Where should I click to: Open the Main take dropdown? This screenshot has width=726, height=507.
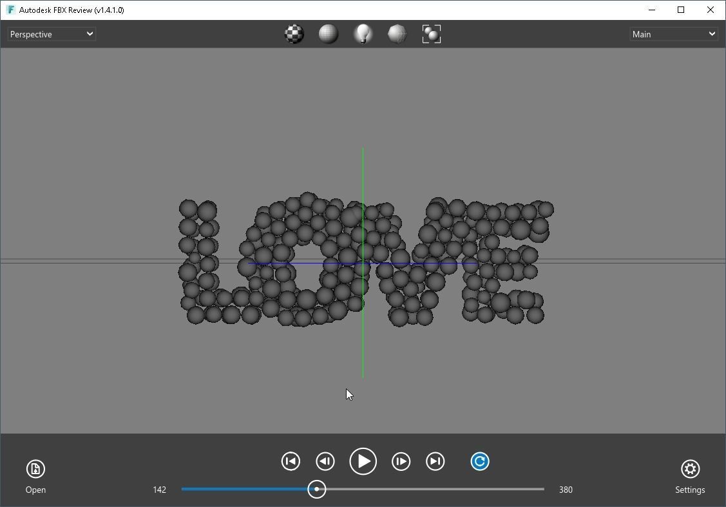673,34
